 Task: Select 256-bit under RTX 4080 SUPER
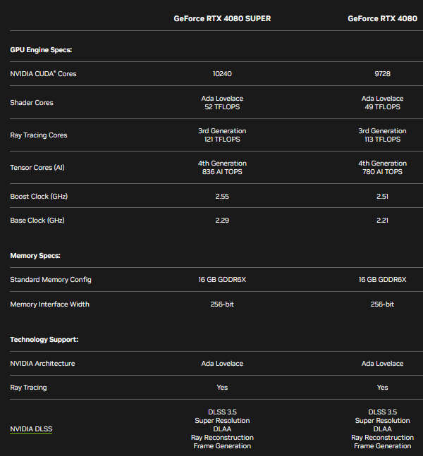tap(222, 304)
